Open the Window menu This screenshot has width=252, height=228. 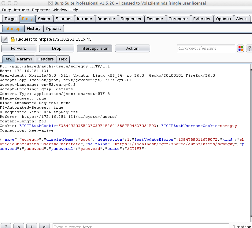[x=60, y=10]
